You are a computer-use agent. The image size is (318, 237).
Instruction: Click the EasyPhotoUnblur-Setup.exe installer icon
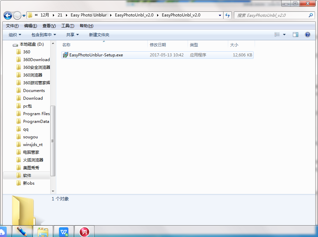(x=65, y=55)
